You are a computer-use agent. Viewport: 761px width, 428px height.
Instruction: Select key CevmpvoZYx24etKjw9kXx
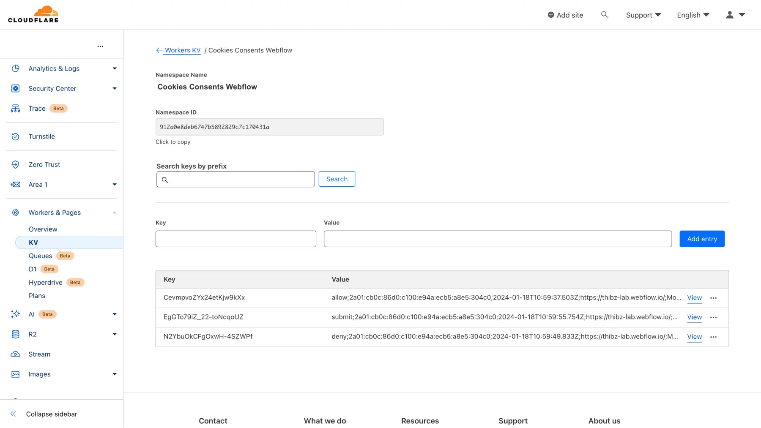204,297
